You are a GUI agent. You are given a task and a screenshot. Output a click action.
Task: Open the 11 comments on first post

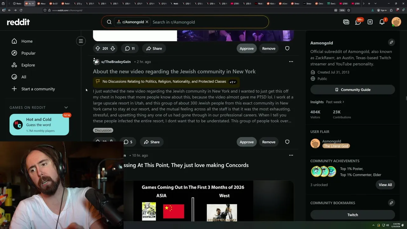(x=130, y=48)
